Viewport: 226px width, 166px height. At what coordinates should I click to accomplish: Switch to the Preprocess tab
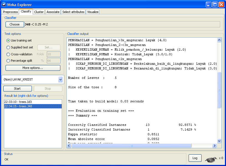click(10, 12)
